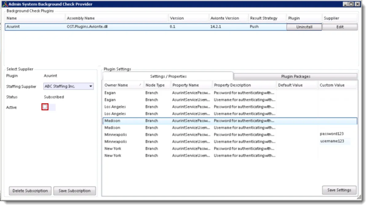Screen dimensions: 369x208
Task: Maximize the Admin System window
Action: (351, 4)
